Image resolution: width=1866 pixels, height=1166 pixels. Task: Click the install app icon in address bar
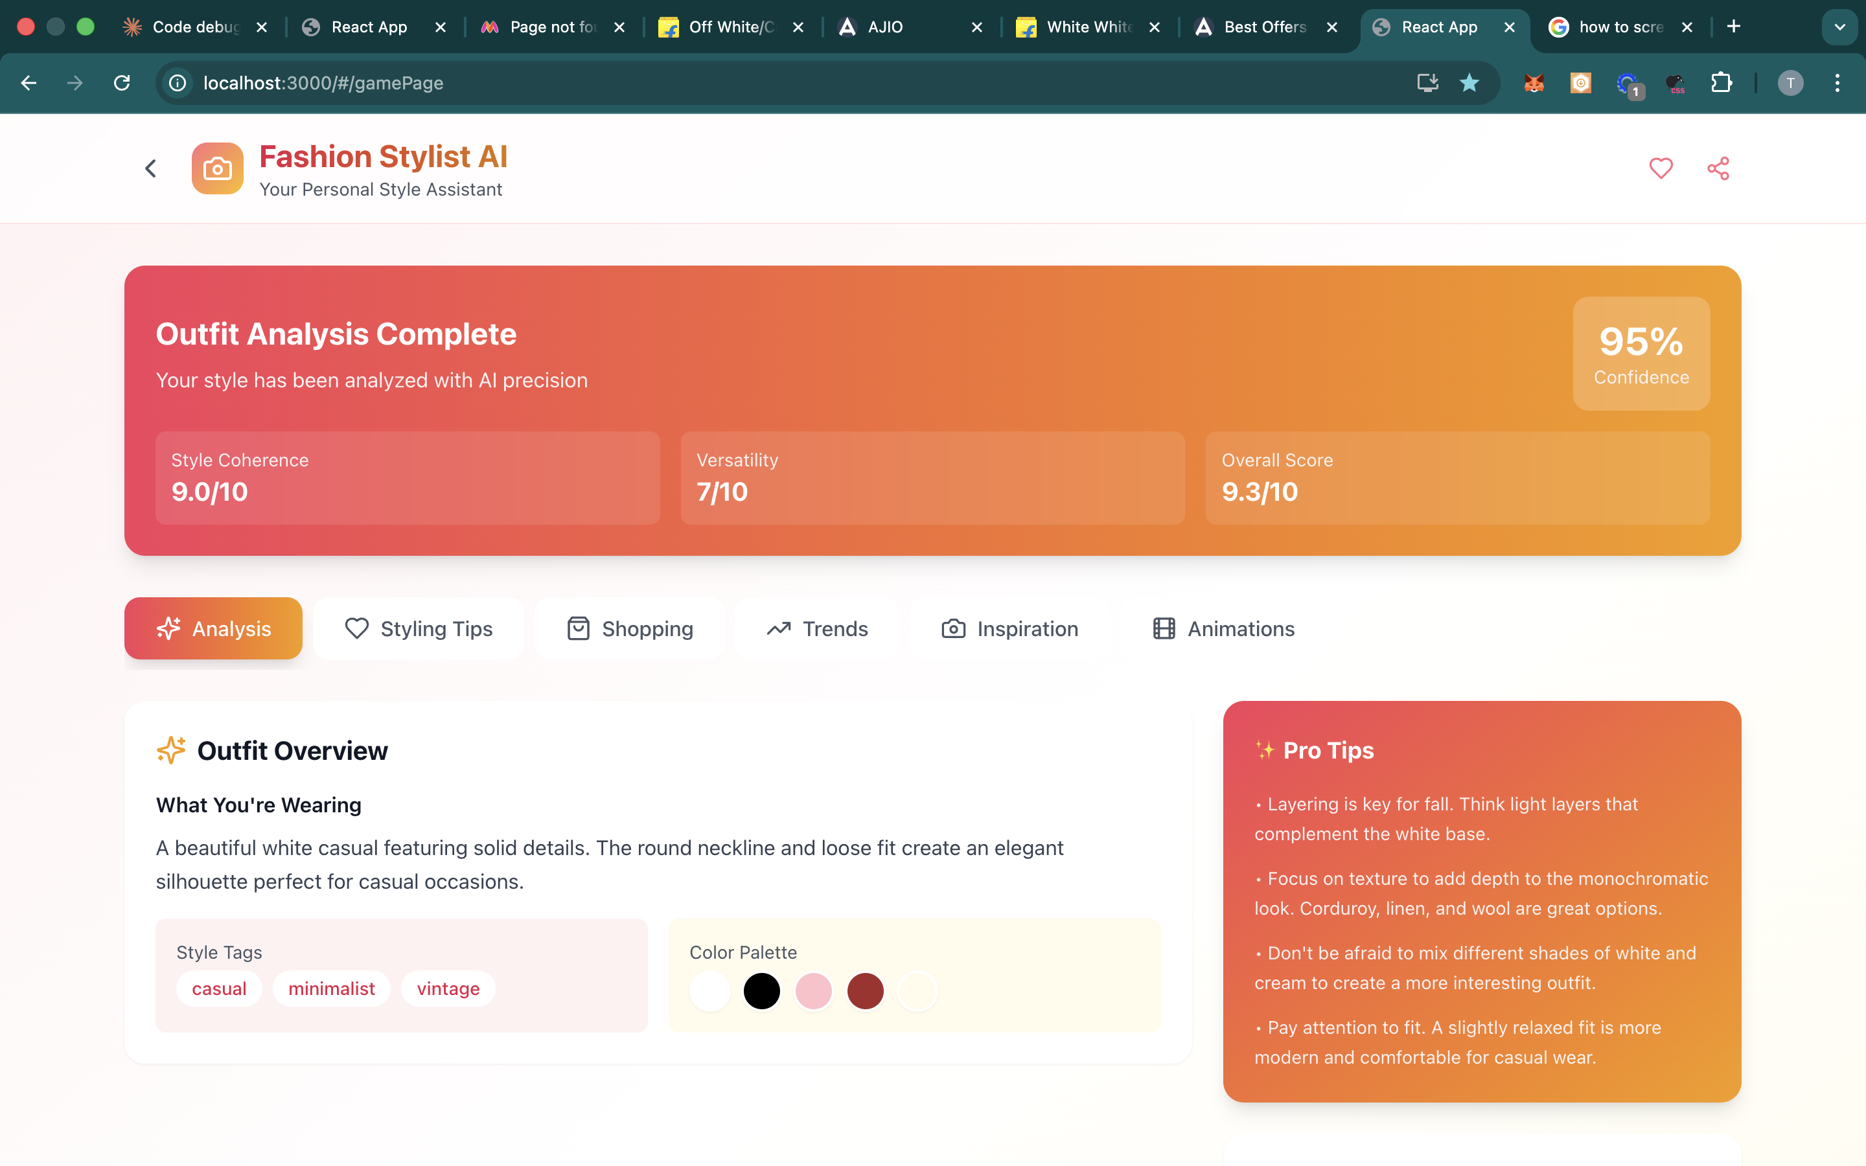1427,82
